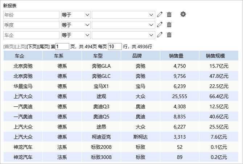Select the 标致2008 cell
This screenshot has height=164, width=243.
coord(101,147)
